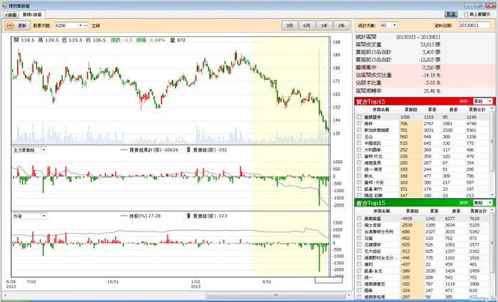Select the buy-side cell showing 3031
The image size is (498, 302).
point(428,130)
